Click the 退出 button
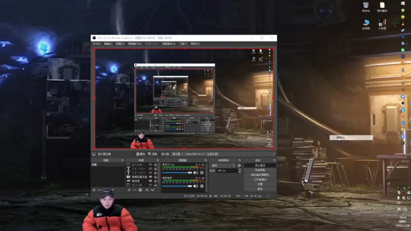This screenshot has width=411, height=231. [x=260, y=189]
